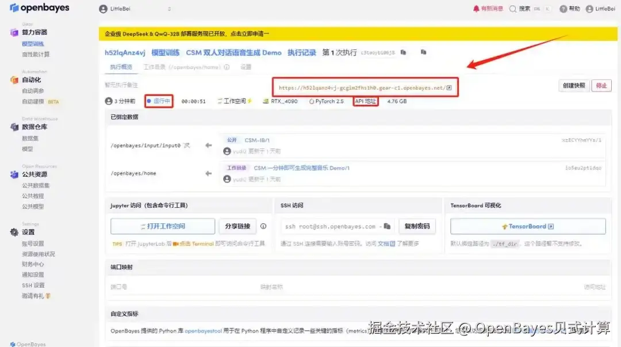Image resolution: width=621 pixels, height=347 pixels.
Task: Open the API address URL link
Action: (x=362, y=87)
